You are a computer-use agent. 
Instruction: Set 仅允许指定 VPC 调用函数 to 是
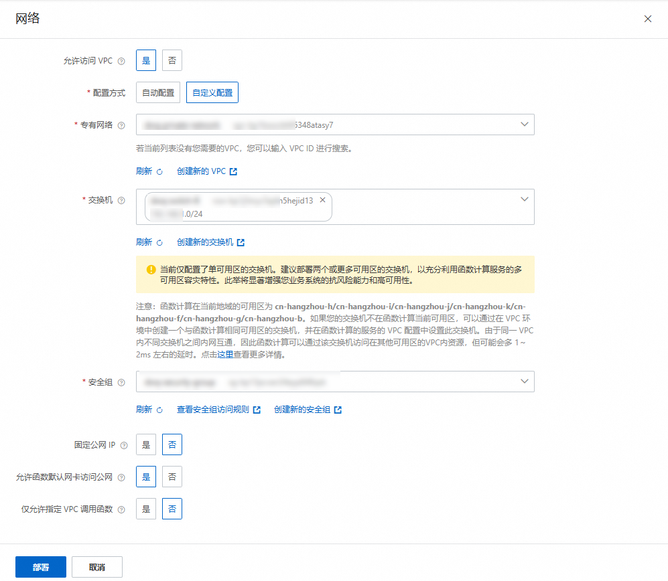click(146, 509)
